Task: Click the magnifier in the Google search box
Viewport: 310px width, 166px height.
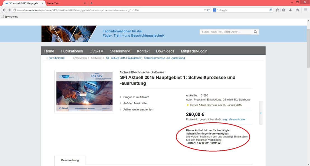Action: (271, 10)
